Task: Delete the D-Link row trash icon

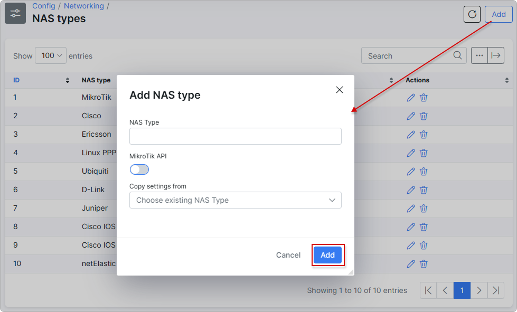Action: pyautogui.click(x=424, y=190)
